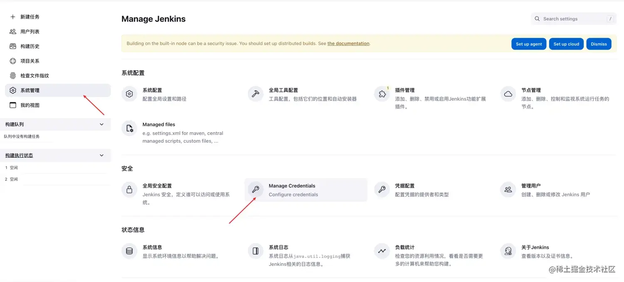Click the Configure credentials description
Viewport: 624px width, 282px height.
pos(293,195)
